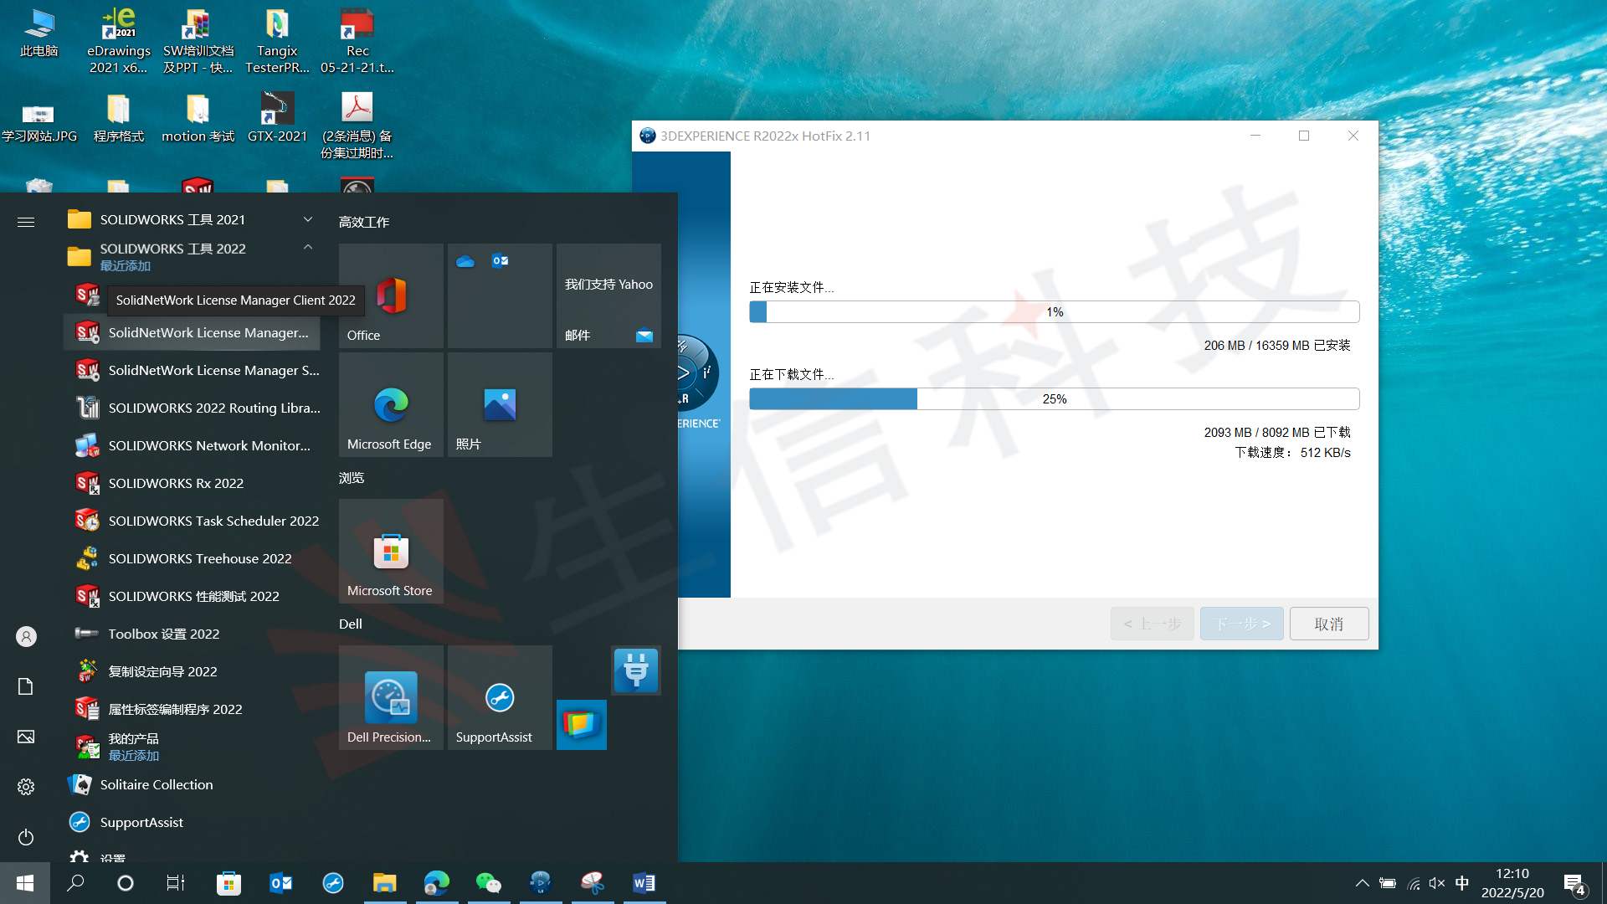Open Microsoft Store tile
Screen dimensions: 1607x904
coord(391,551)
